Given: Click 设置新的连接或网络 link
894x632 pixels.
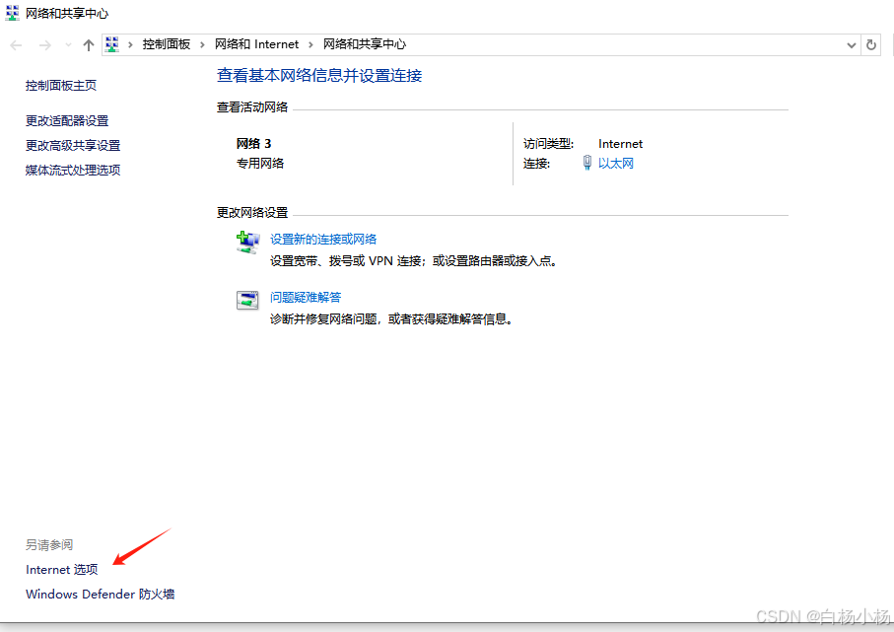Looking at the screenshot, I should coord(323,239).
